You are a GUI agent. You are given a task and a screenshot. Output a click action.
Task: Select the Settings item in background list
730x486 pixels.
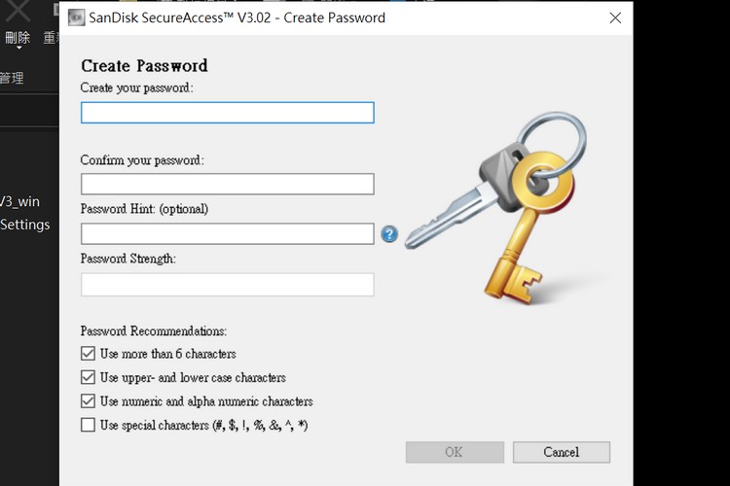pos(25,225)
